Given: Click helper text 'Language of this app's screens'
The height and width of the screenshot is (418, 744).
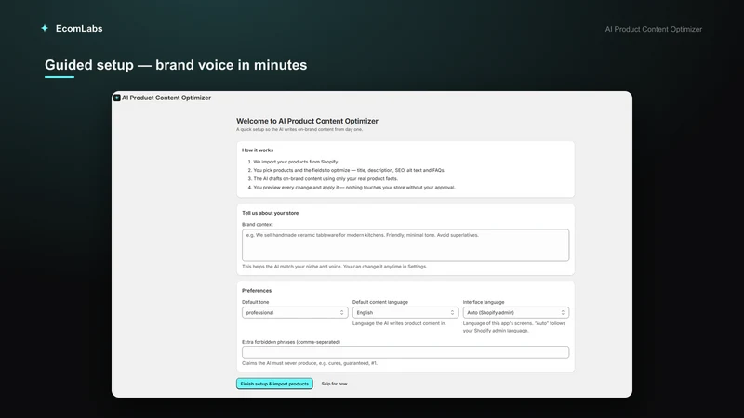Looking at the screenshot, I should [x=514, y=327].
